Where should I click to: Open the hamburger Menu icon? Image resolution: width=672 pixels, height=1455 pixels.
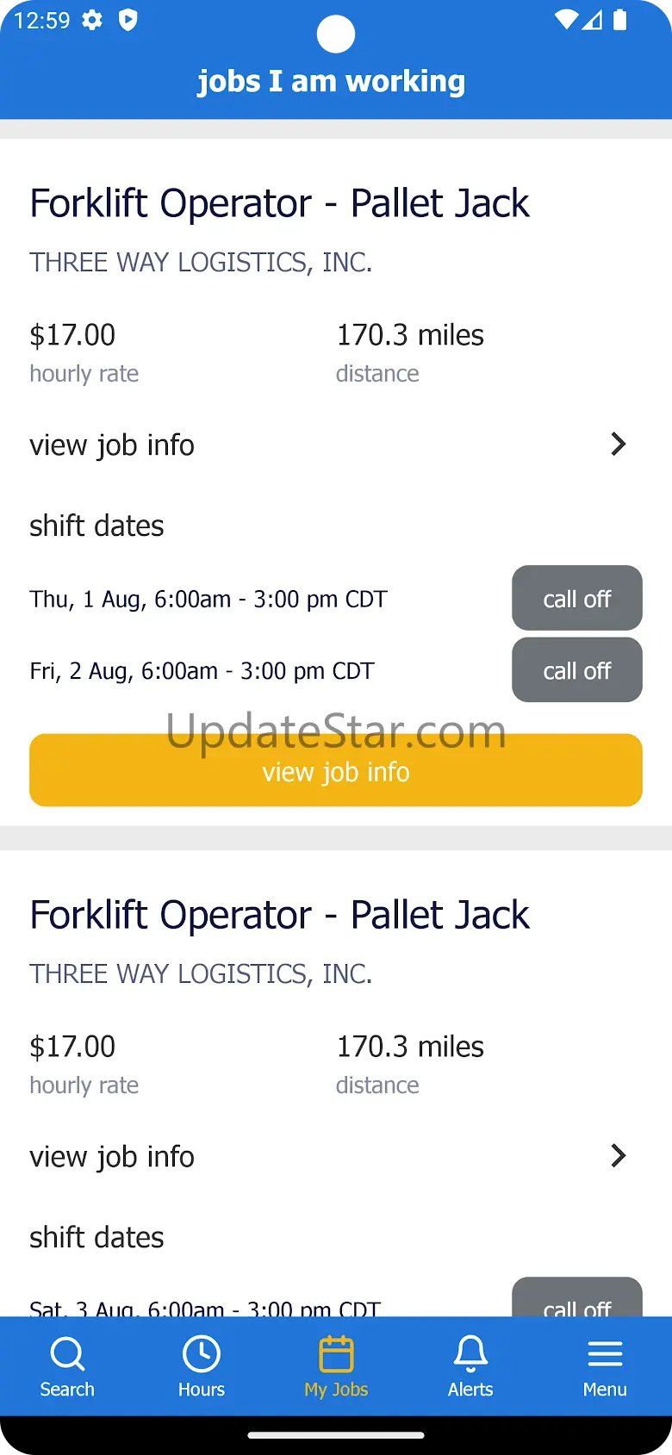[605, 1354]
